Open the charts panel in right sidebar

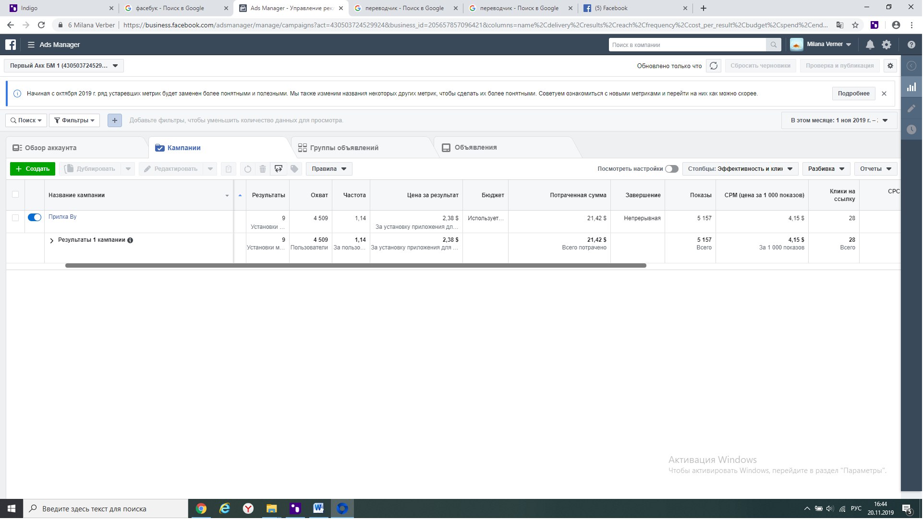(x=912, y=87)
